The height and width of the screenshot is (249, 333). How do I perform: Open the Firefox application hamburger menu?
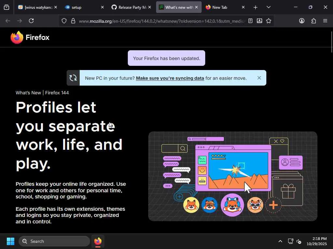325,21
